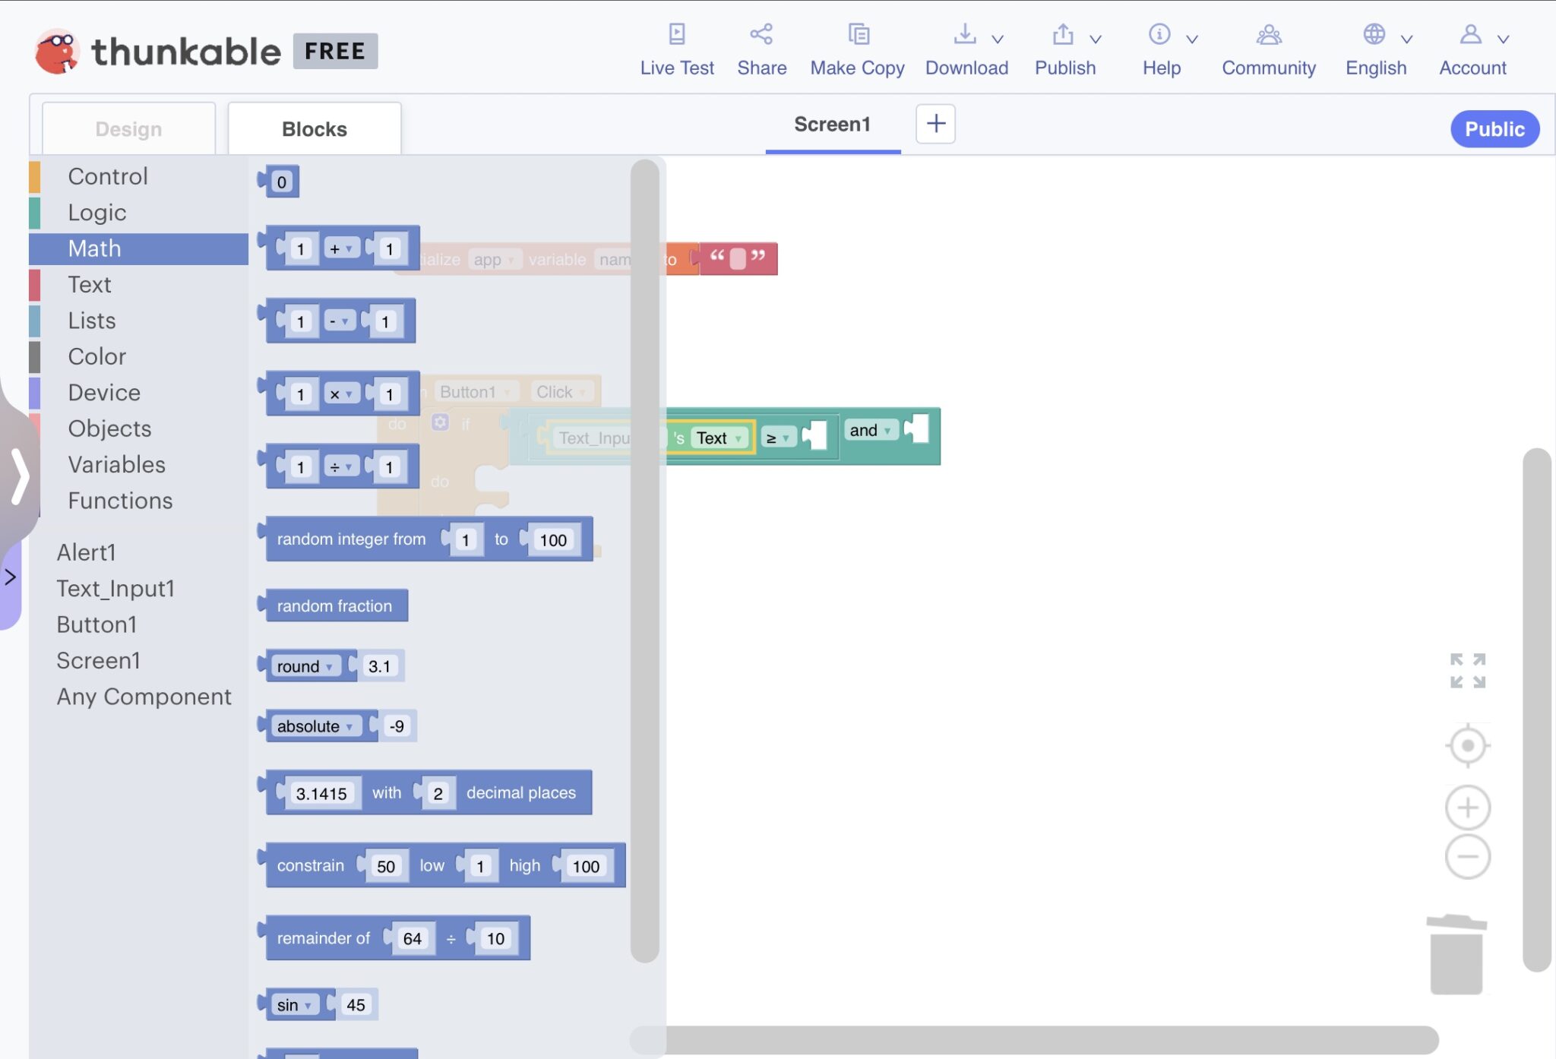Select the Text_Input1 component
The width and height of the screenshot is (1556, 1059).
pyautogui.click(x=115, y=588)
